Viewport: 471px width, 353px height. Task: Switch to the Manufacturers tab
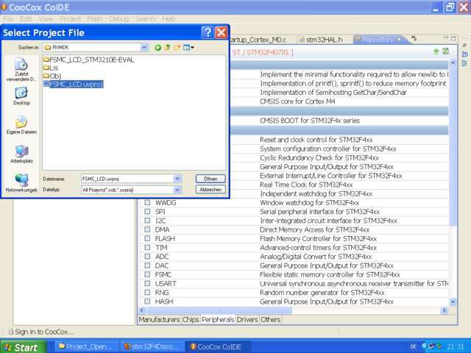click(x=159, y=320)
